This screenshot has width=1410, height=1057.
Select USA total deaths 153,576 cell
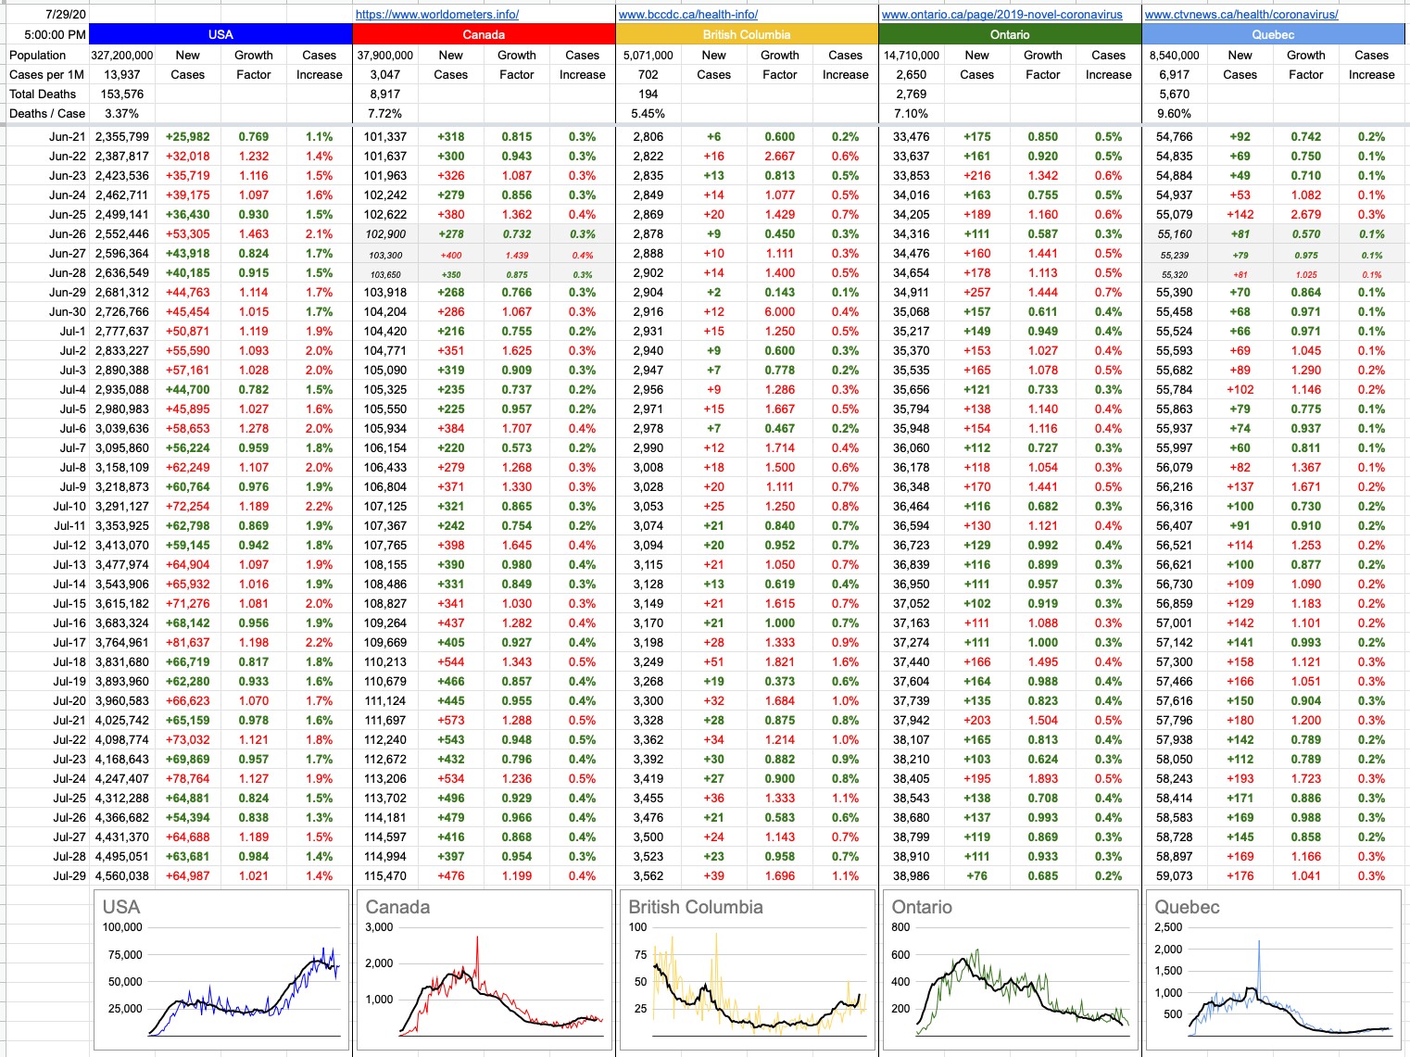122,94
